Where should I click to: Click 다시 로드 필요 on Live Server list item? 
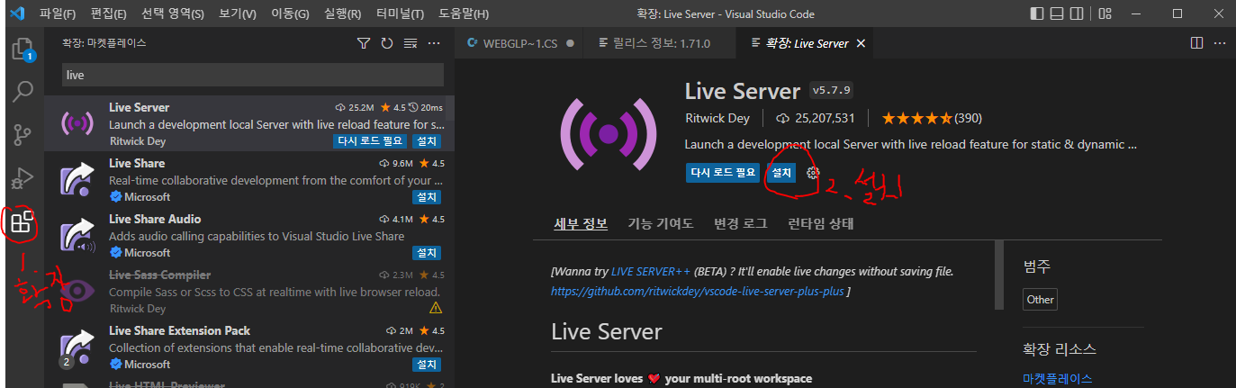(370, 141)
